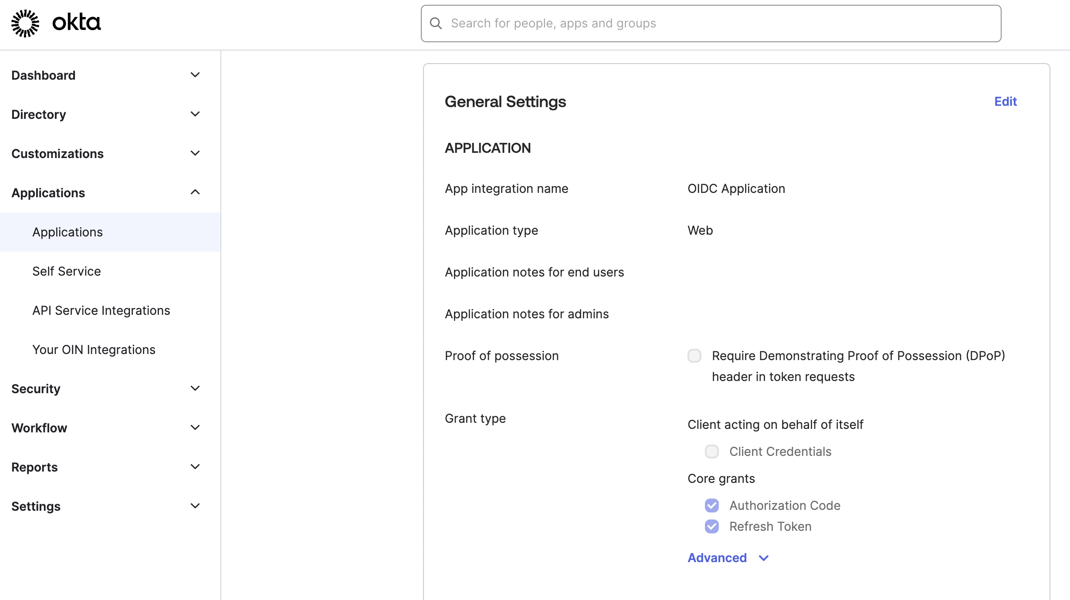Open the Security sidebar section
The width and height of the screenshot is (1070, 600).
point(36,389)
